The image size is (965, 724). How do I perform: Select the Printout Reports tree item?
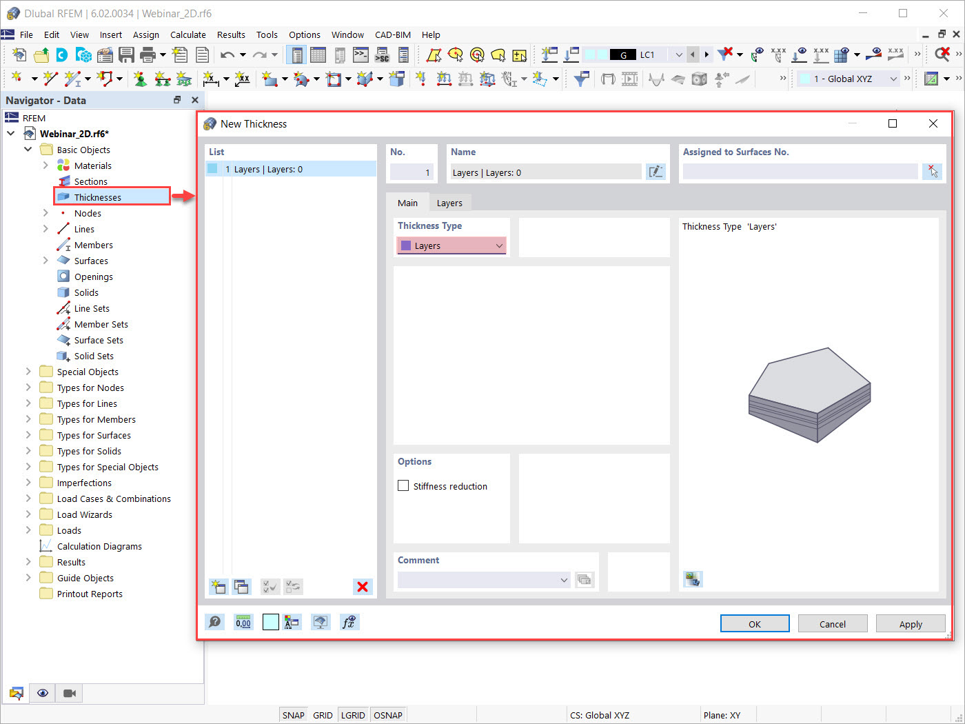point(90,594)
